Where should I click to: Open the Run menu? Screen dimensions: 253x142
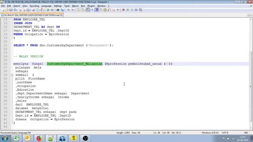[83, 6]
